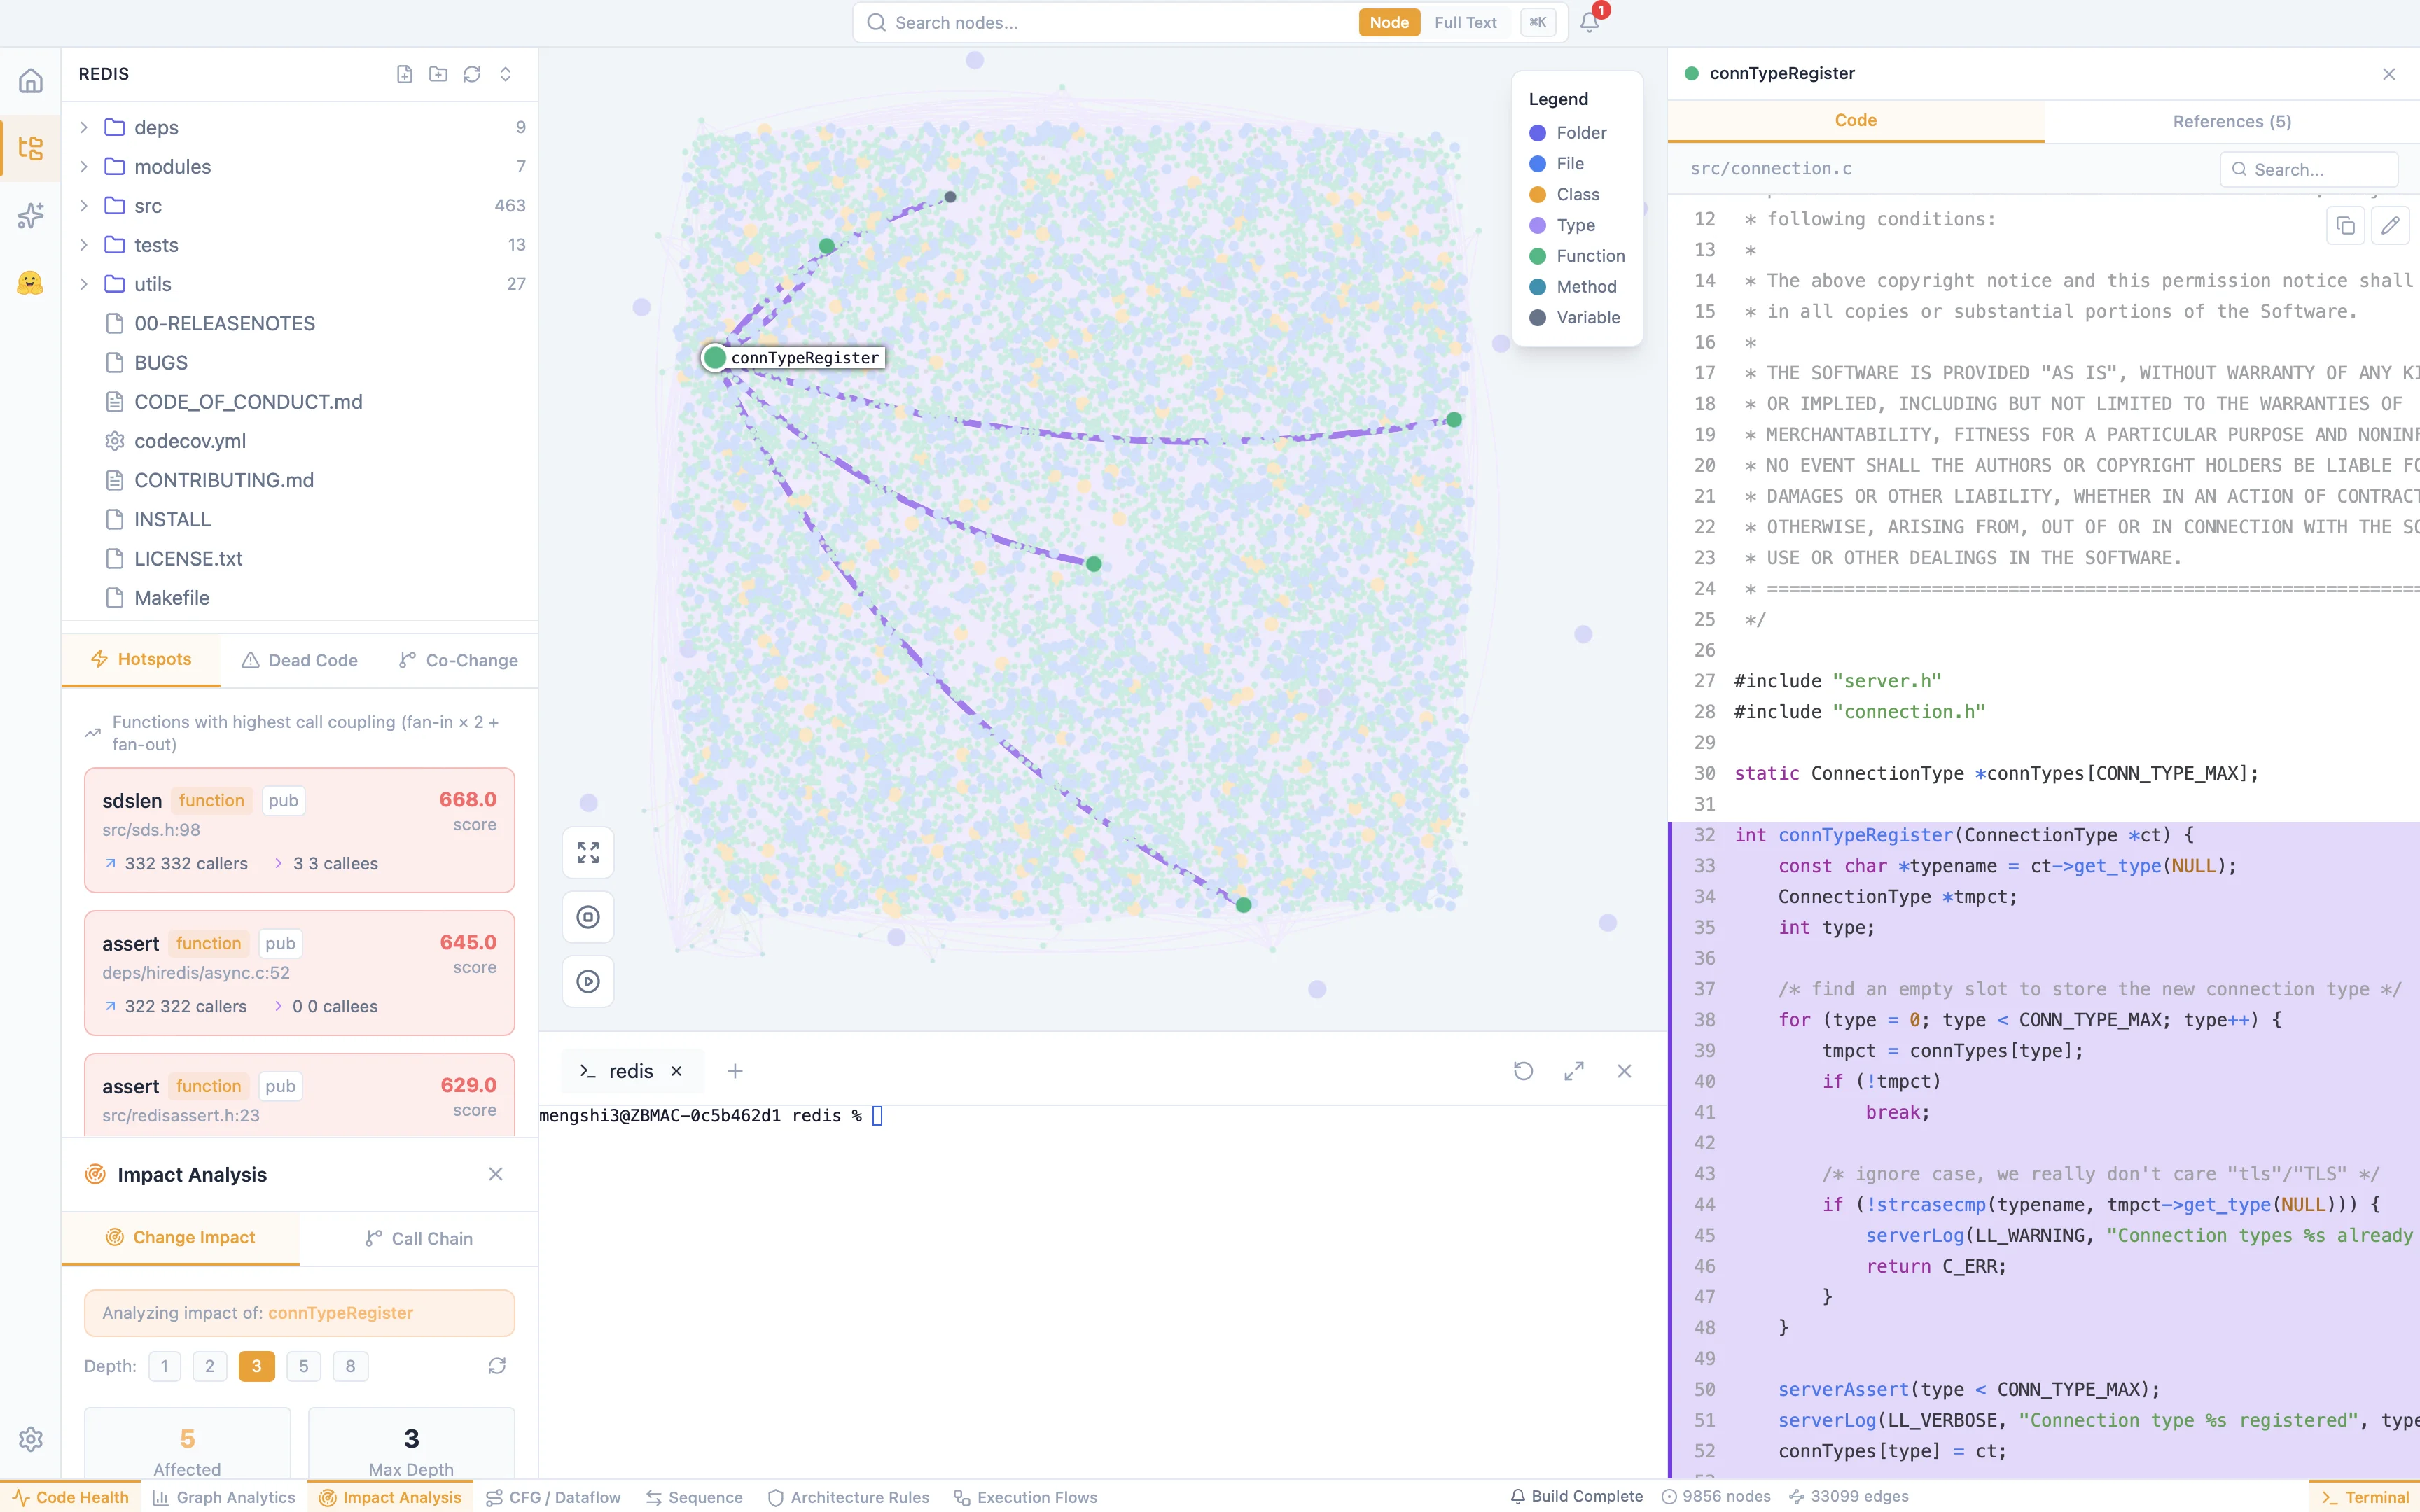Open the Dead Code tab
This screenshot has height=1512, width=2420.
point(299,660)
